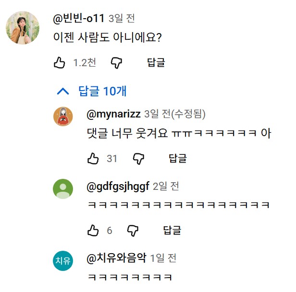The width and height of the screenshot is (296, 292).
Task: Open @빈빈-o11's profile picture
Action: point(23,28)
